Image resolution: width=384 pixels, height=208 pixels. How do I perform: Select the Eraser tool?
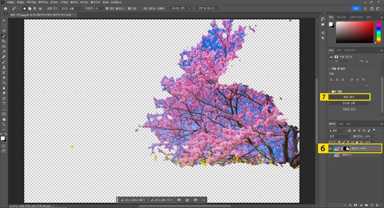[x=4, y=78]
